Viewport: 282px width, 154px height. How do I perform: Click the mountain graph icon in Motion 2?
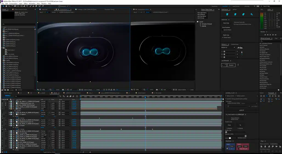click(x=240, y=48)
